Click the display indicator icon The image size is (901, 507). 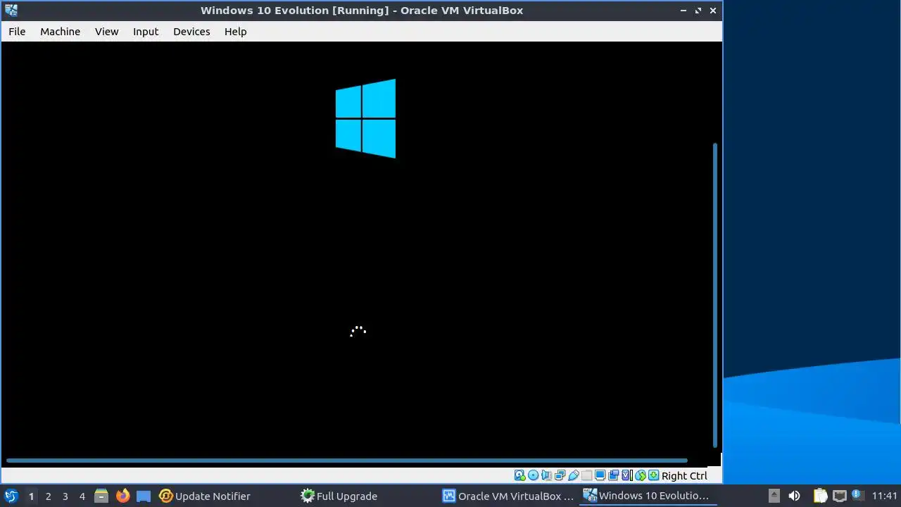pyautogui.click(x=600, y=475)
